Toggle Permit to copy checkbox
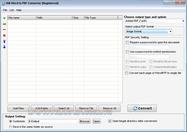Image resolution: width=187 pixels, height=132 pixels. [127, 67]
